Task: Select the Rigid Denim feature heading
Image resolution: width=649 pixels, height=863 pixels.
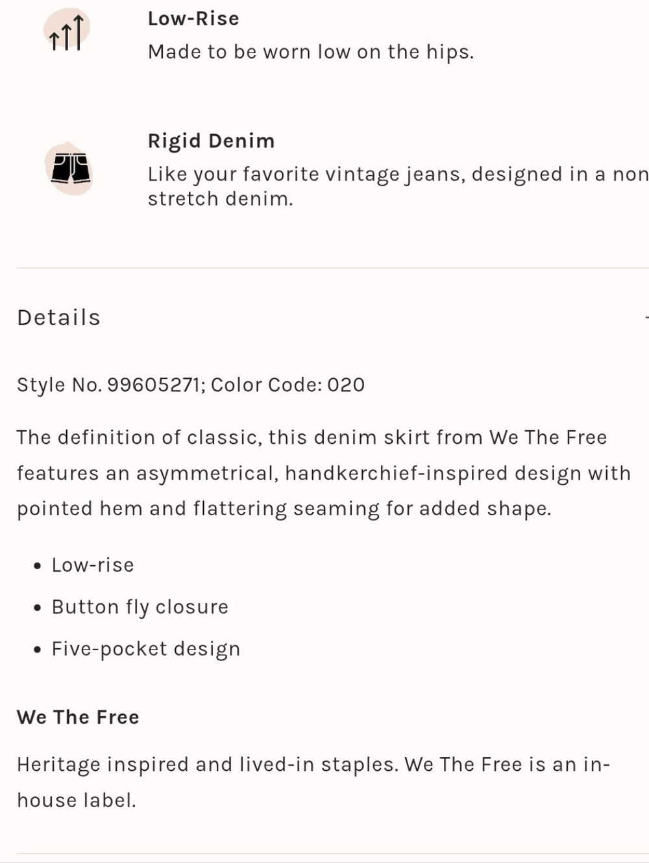Action: 212,141
